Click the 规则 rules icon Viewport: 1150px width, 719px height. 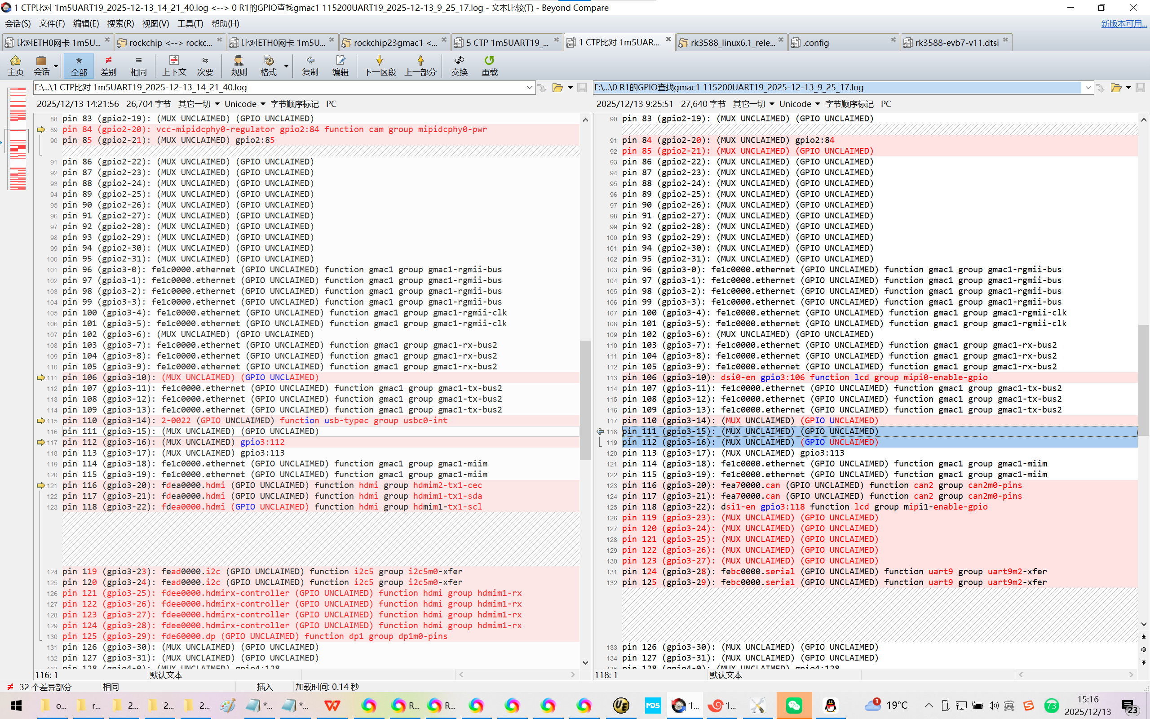239,65
